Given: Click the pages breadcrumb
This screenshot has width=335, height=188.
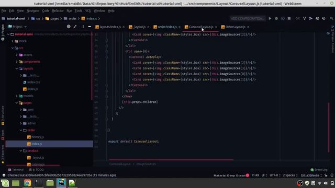Looking at the screenshot, I should coord(52,19).
